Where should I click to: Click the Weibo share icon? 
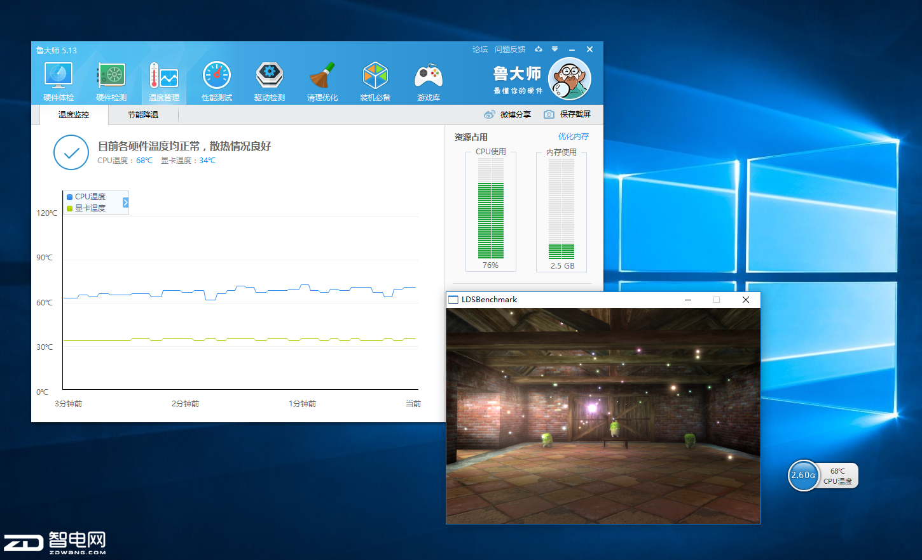click(489, 114)
